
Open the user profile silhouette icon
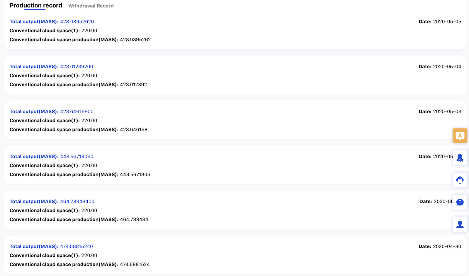click(x=460, y=224)
